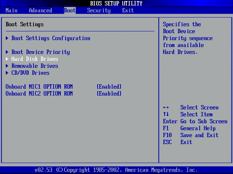The width and height of the screenshot is (233, 174).
Task: Click the American Megatrends copyright line
Action: [116, 170]
